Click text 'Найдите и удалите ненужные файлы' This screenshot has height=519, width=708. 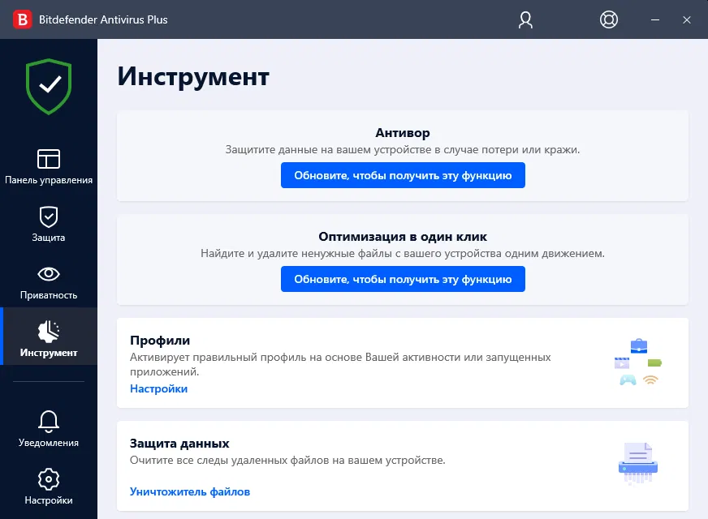click(x=296, y=253)
